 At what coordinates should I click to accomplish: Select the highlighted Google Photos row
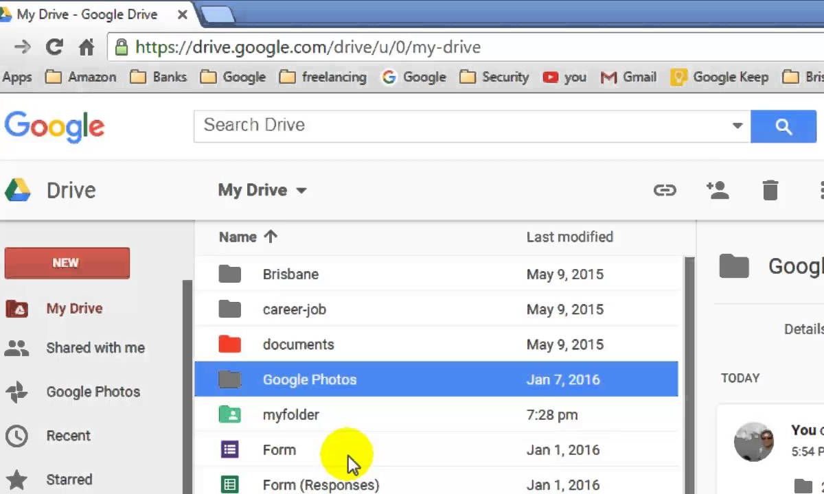[436, 379]
